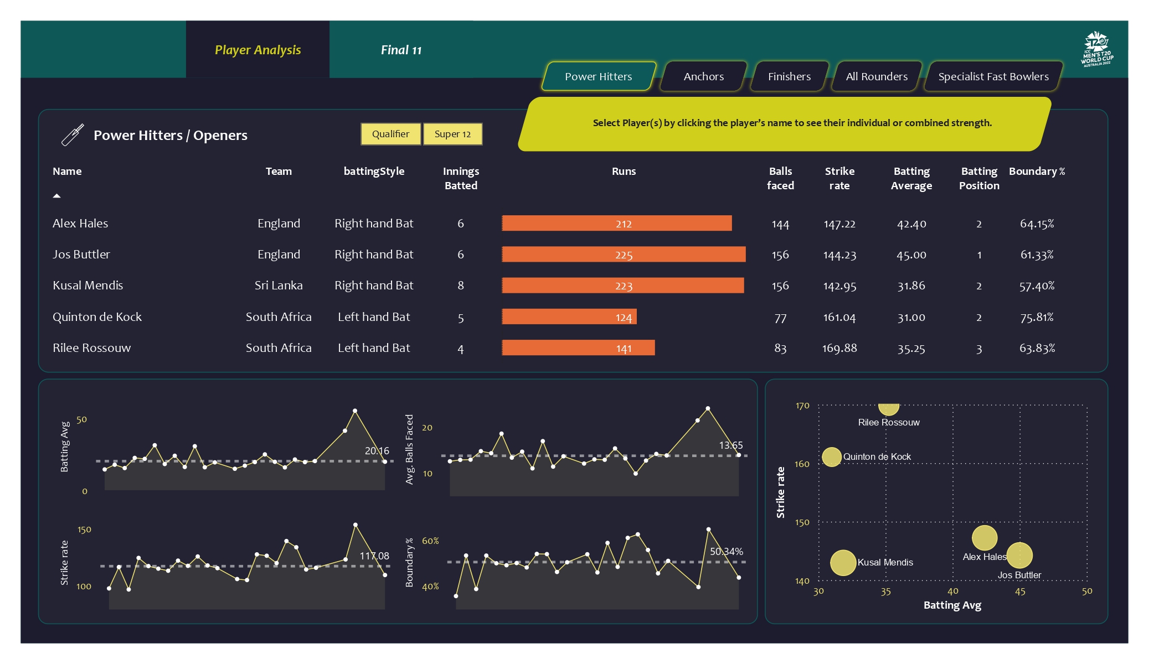The height and width of the screenshot is (664, 1149).
Task: Select Rilee Rossouw bubble in scatter chart
Action: [888, 409]
